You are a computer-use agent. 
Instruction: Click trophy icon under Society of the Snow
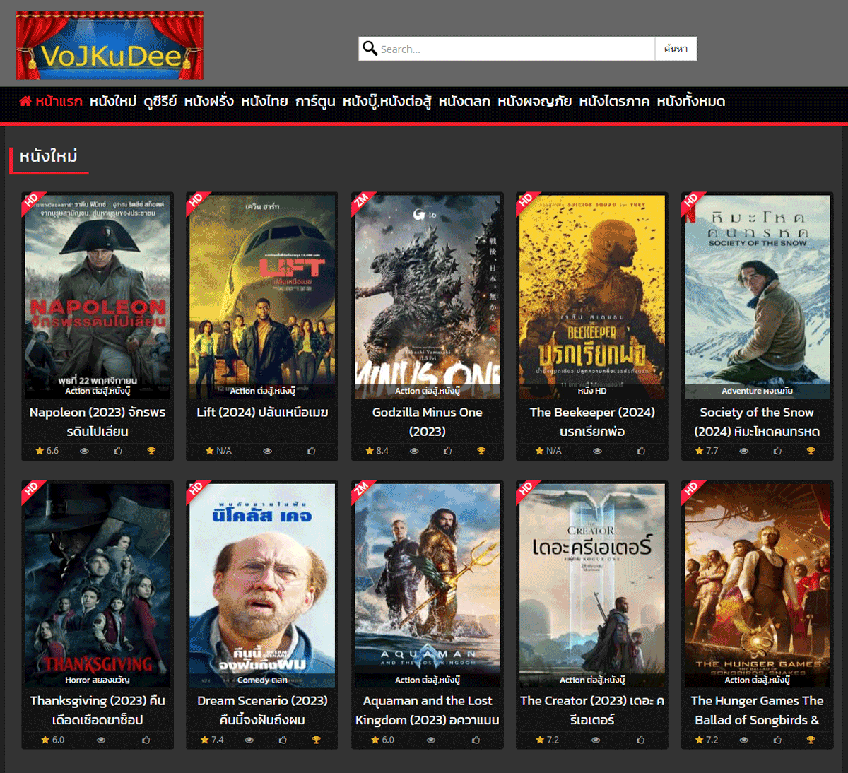point(811,451)
